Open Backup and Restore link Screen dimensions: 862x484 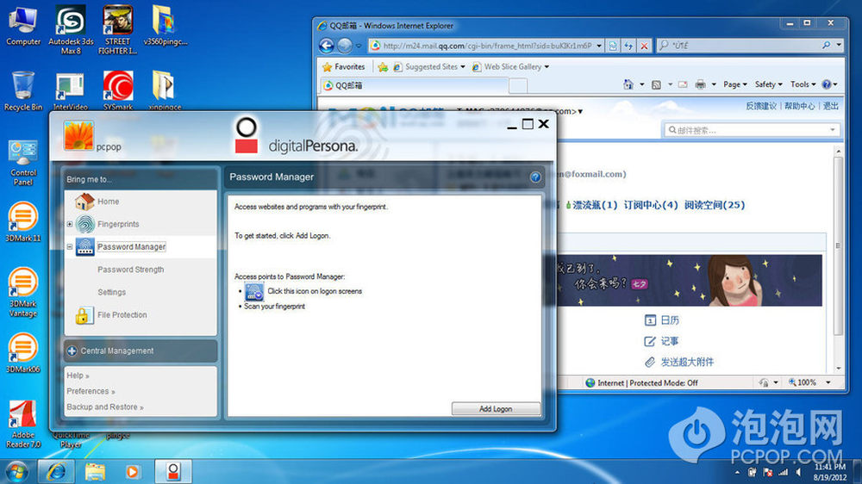click(x=105, y=407)
